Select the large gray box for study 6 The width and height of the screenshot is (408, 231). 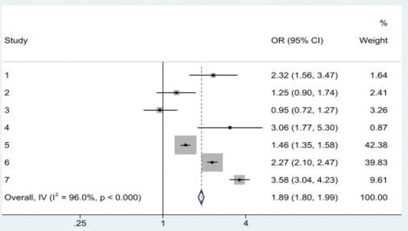[212, 162]
